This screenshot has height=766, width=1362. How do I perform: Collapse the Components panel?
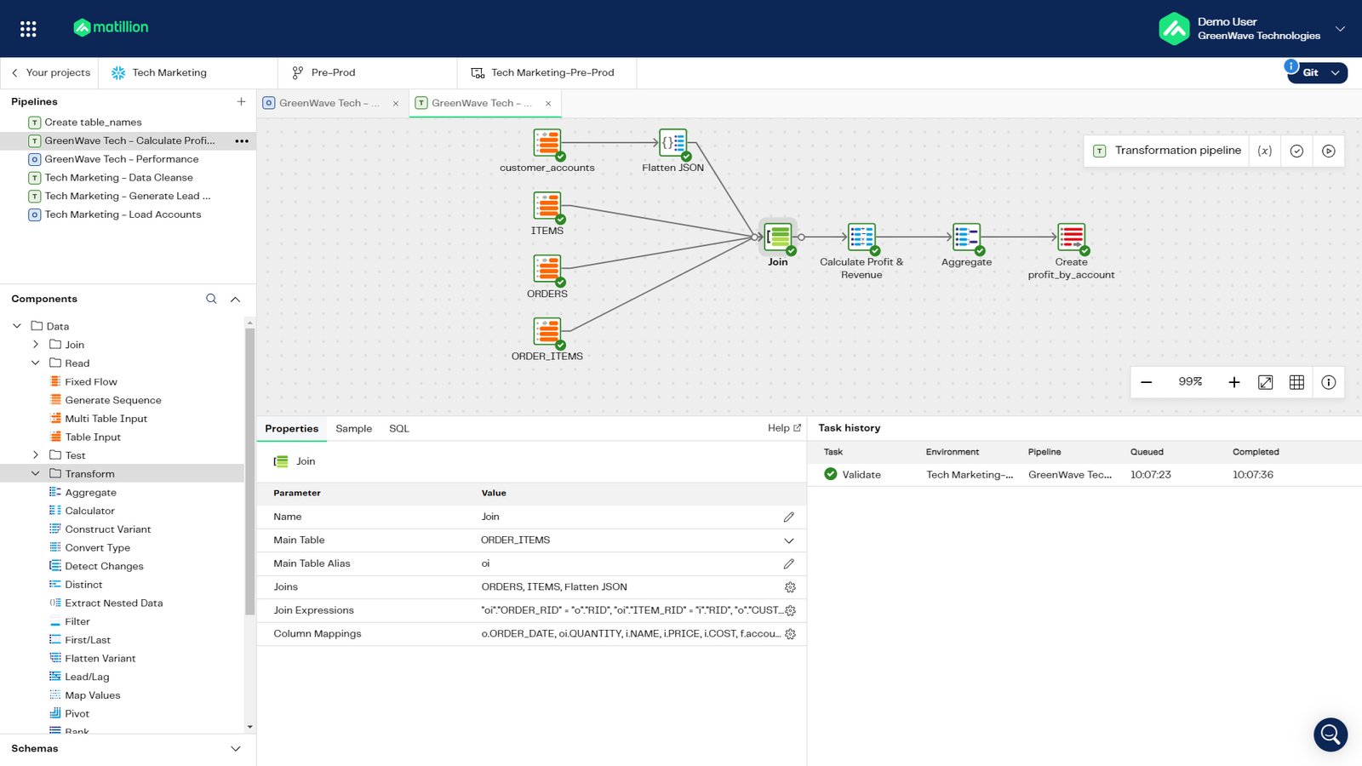tap(236, 299)
